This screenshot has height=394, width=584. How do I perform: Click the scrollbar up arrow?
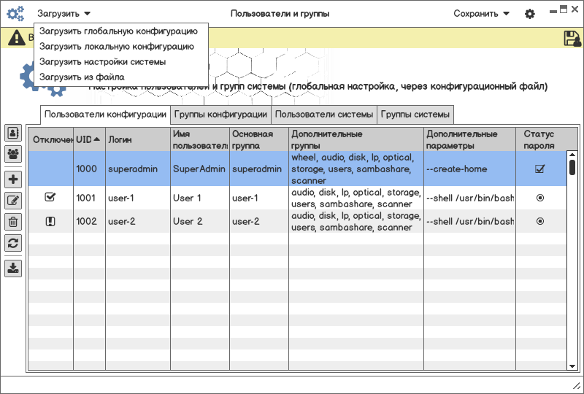572,155
